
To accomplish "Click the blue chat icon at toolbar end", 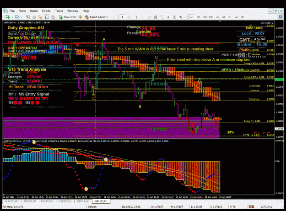I will (x=281, y=17).
